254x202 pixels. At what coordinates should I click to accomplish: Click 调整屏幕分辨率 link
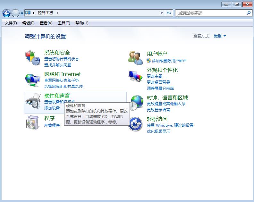[x=160, y=88]
